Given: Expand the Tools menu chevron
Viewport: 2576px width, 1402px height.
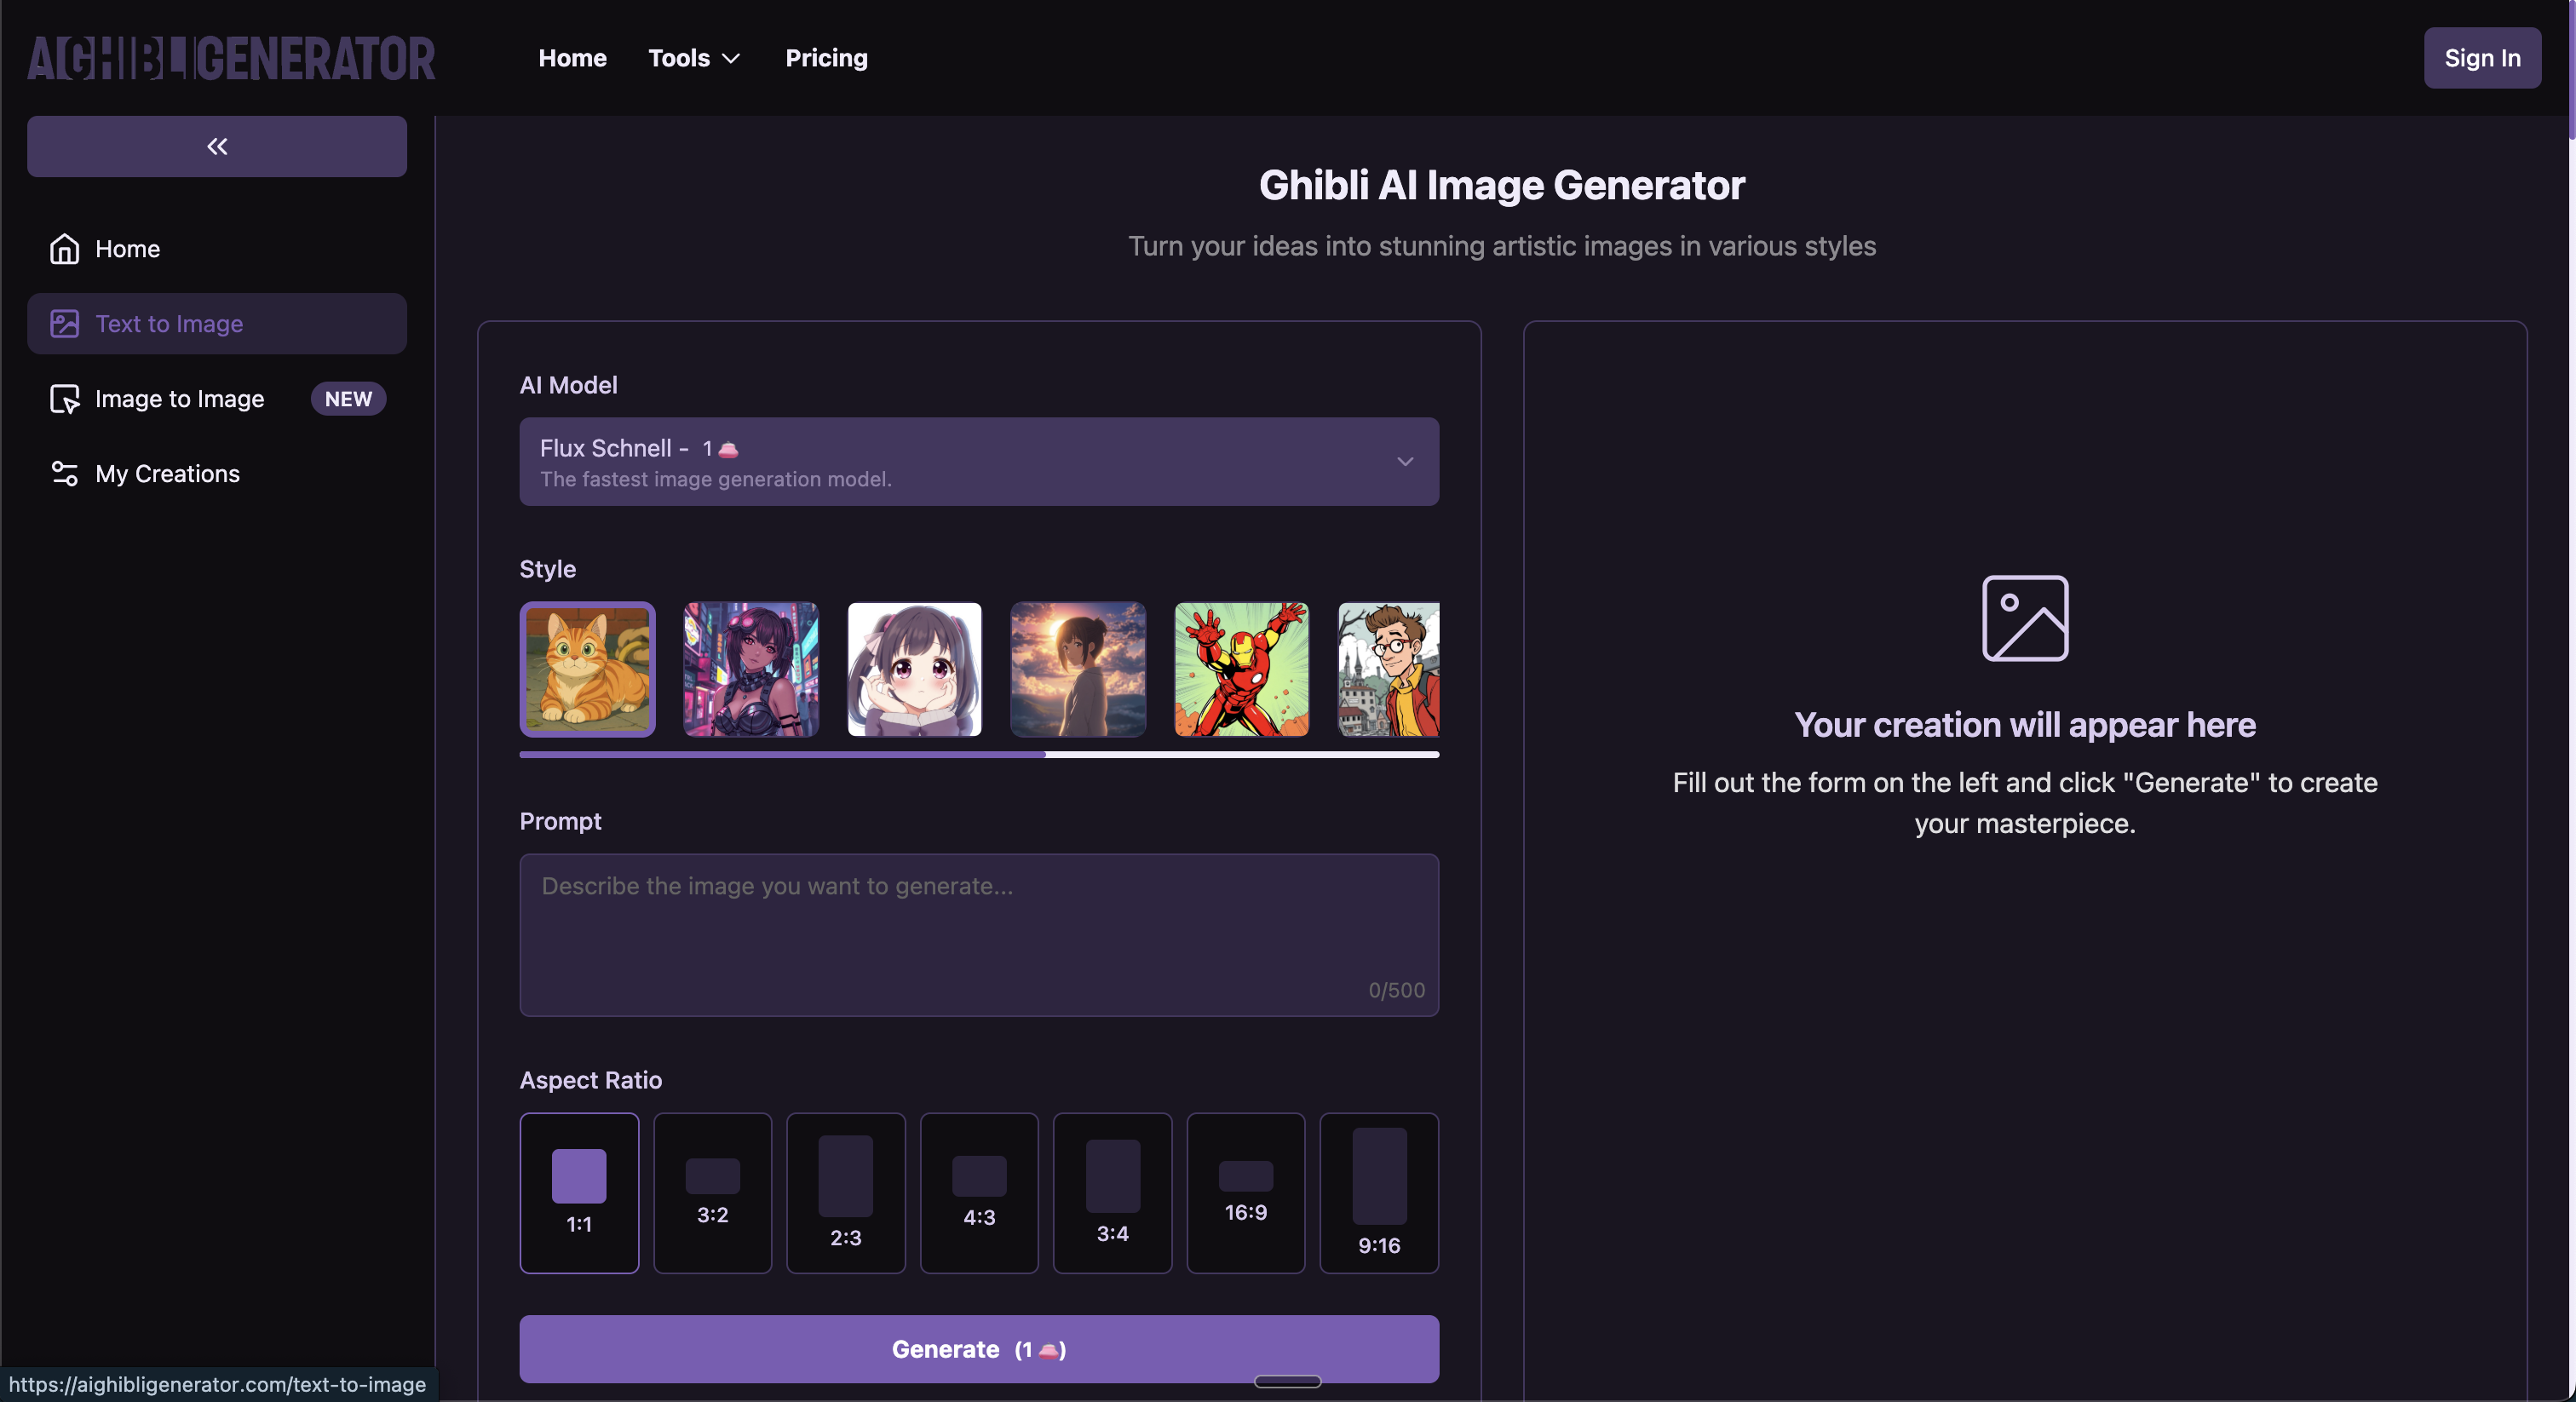Looking at the screenshot, I should (730, 58).
